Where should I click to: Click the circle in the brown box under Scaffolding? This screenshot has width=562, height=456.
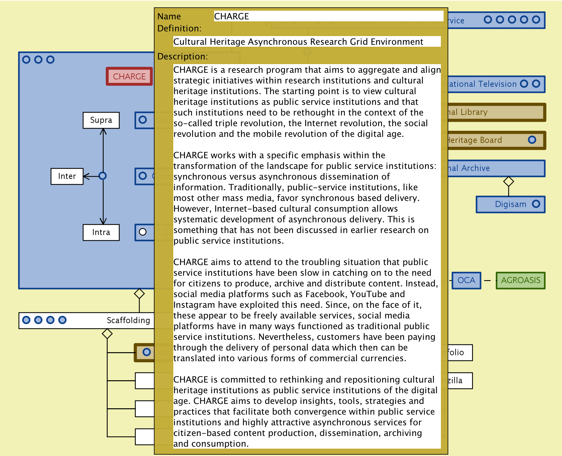(147, 352)
